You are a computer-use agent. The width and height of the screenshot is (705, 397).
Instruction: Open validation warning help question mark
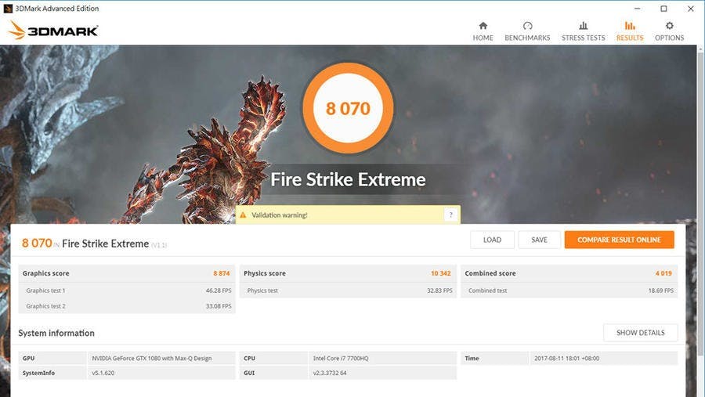click(450, 215)
